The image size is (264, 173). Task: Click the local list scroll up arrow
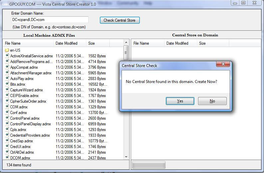[x=126, y=42]
